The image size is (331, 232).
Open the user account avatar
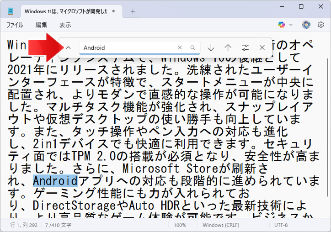click(x=306, y=25)
